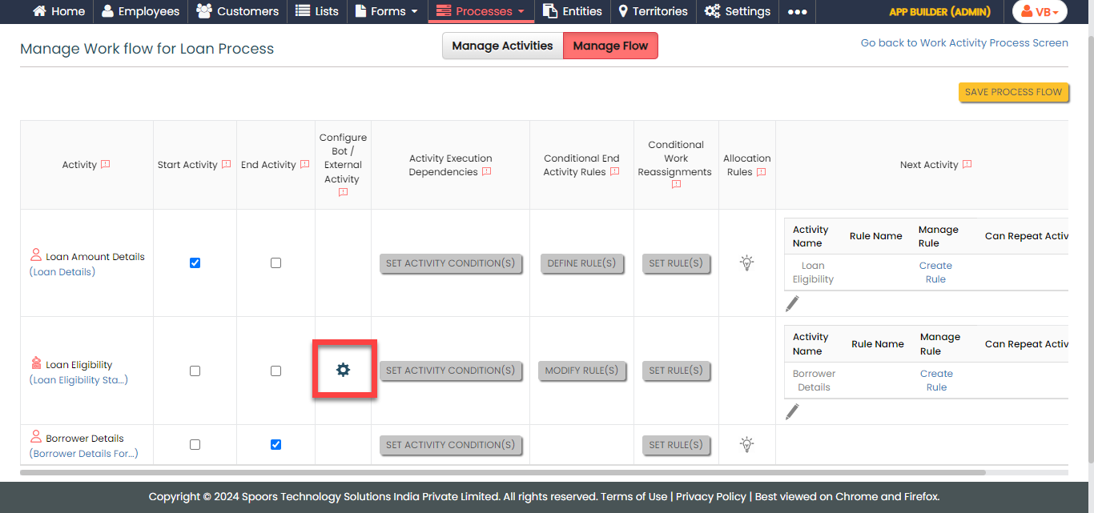Click Modify Rule(s) for Loan Eligibility
The height and width of the screenshot is (513, 1094).
pos(581,371)
